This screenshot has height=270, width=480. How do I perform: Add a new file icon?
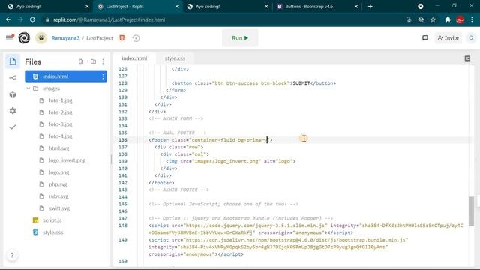[x=81, y=61]
